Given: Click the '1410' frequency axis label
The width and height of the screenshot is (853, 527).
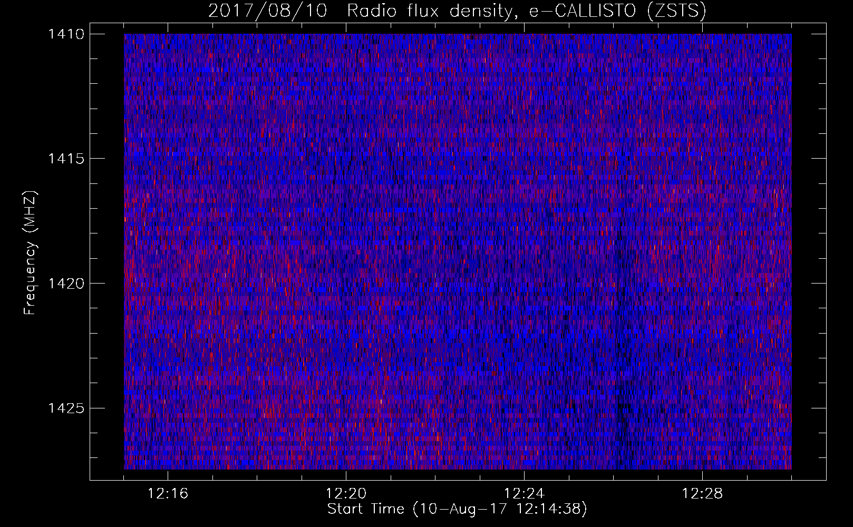Looking at the screenshot, I should (66, 34).
